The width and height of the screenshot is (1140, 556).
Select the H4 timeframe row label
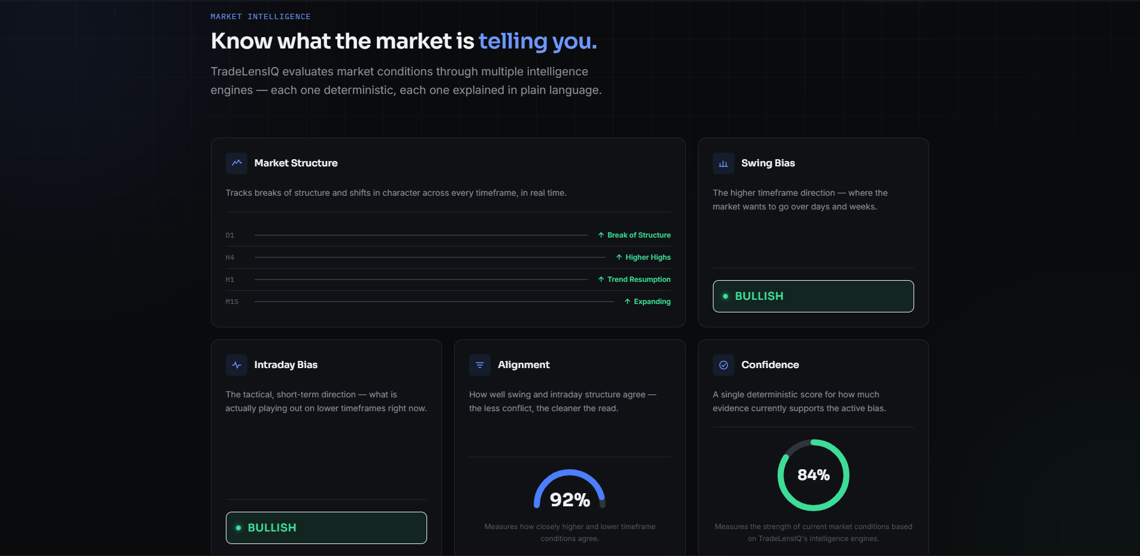coord(230,257)
